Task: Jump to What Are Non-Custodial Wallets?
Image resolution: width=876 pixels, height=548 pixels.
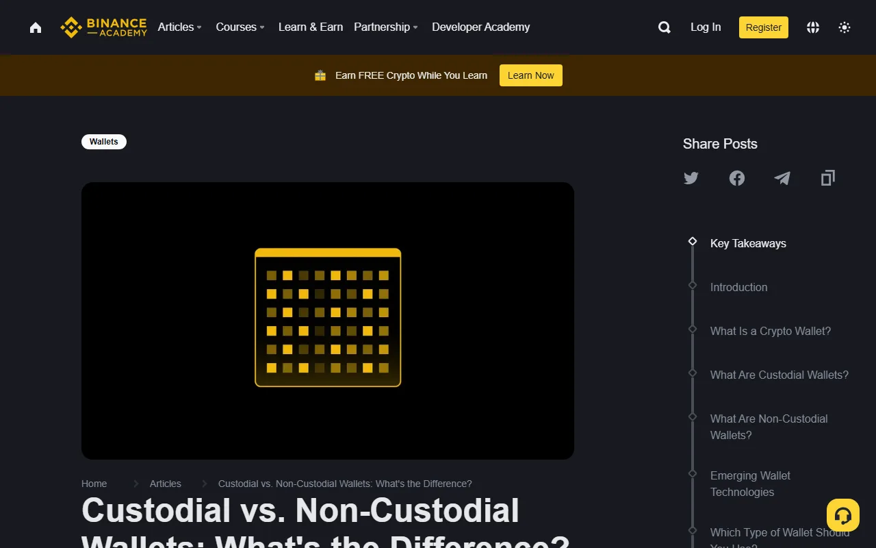Action: (x=769, y=427)
